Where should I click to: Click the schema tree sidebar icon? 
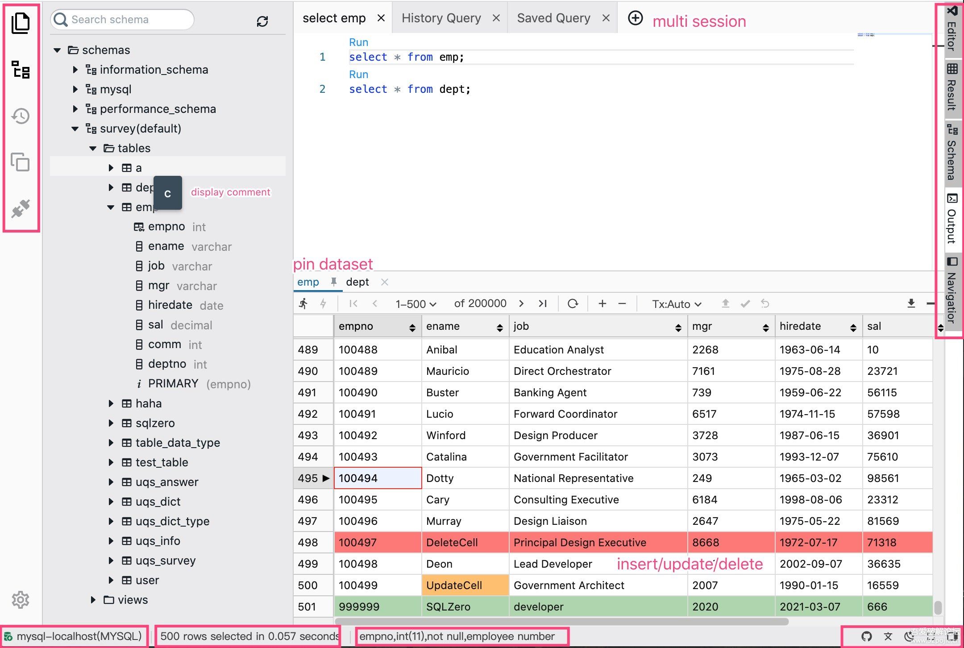[21, 70]
